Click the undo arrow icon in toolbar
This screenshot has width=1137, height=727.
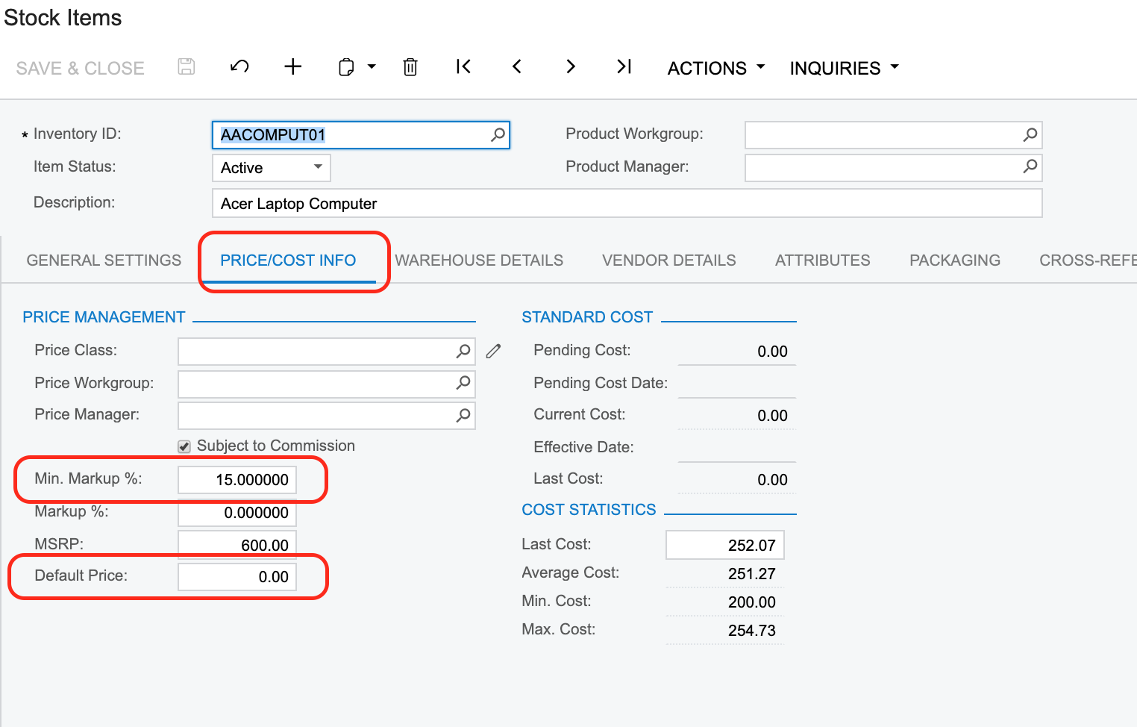coord(239,67)
